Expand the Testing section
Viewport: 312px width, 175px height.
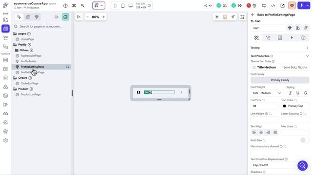[308, 48]
